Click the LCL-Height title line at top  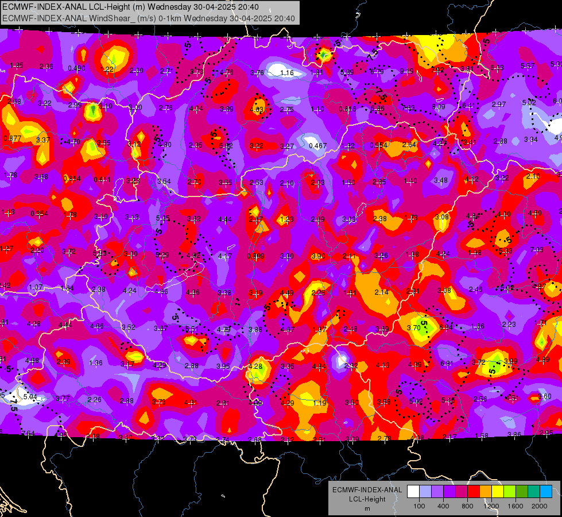point(130,7)
